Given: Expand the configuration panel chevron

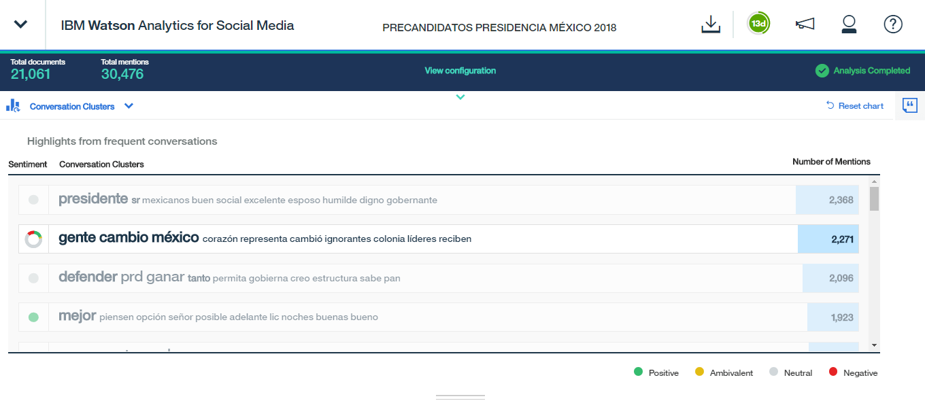Looking at the screenshot, I should pos(460,97).
